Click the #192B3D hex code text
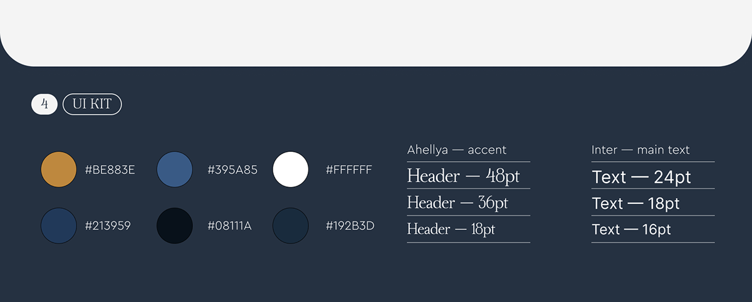752x302 pixels. pos(350,226)
